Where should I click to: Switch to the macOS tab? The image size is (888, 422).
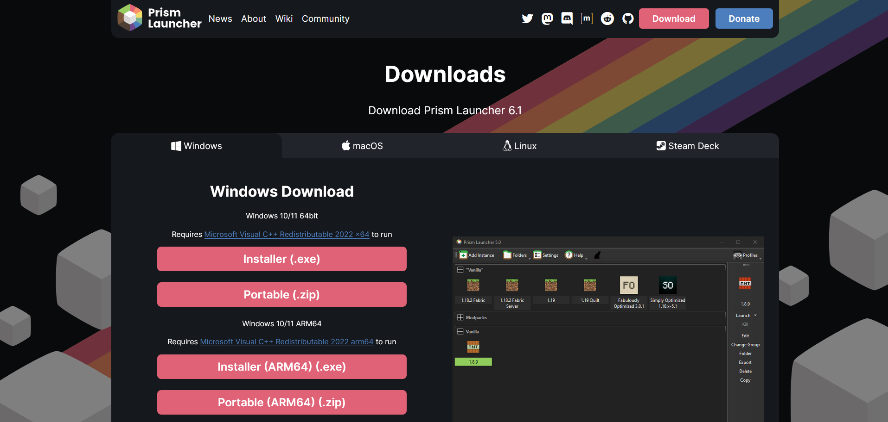coord(362,146)
